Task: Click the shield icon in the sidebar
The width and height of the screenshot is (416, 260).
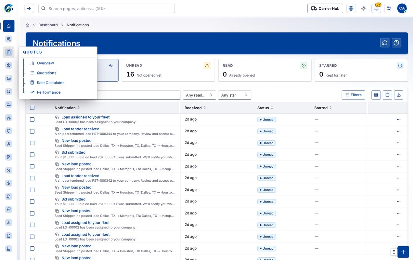Action: (9, 131)
